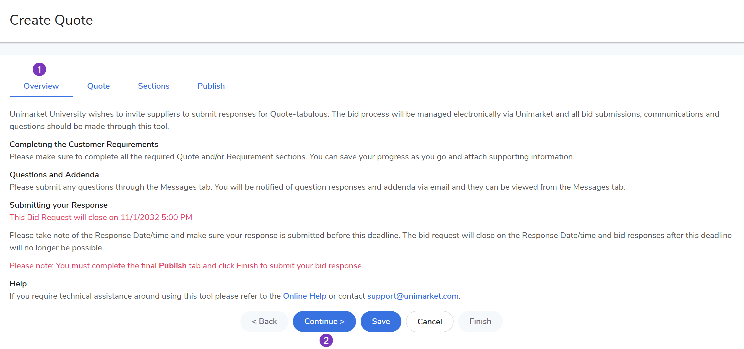Click the bid request closing date notice
The width and height of the screenshot is (744, 349).
(x=101, y=217)
